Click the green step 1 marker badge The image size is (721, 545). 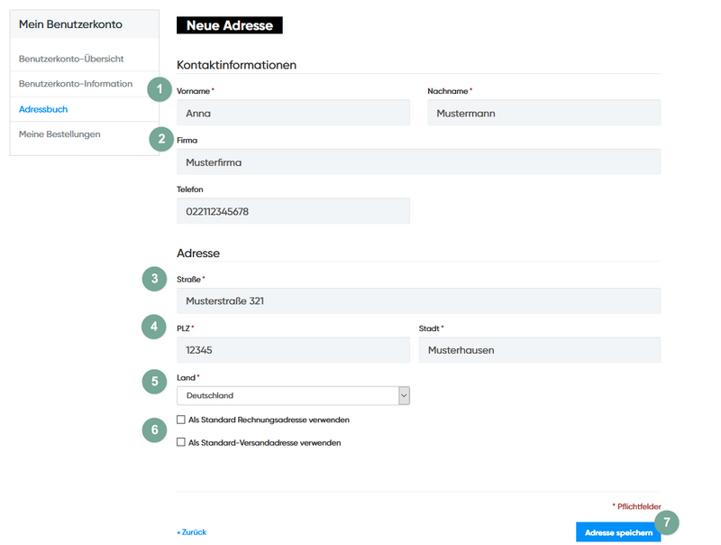coord(160,88)
